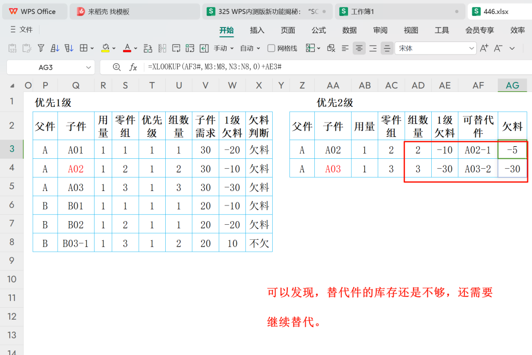
Task: Switch to the 工具 ribbon tab
Action: click(442, 30)
